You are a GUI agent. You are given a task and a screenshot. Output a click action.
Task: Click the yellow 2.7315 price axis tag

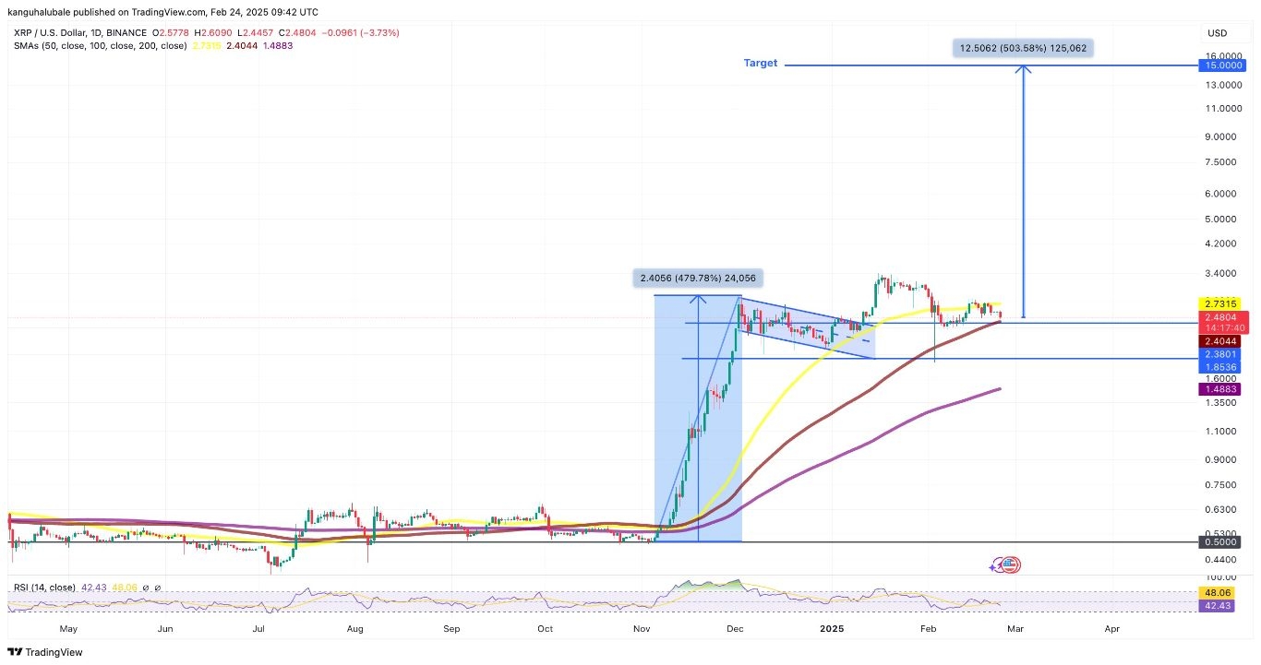point(1220,303)
